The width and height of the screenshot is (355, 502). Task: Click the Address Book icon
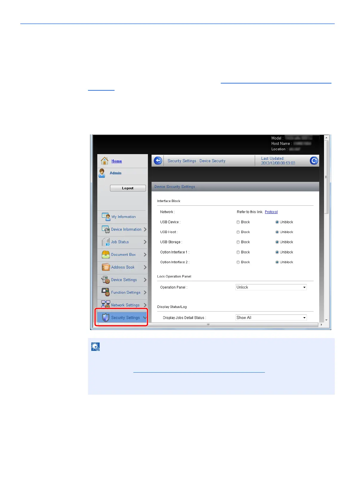click(x=106, y=267)
